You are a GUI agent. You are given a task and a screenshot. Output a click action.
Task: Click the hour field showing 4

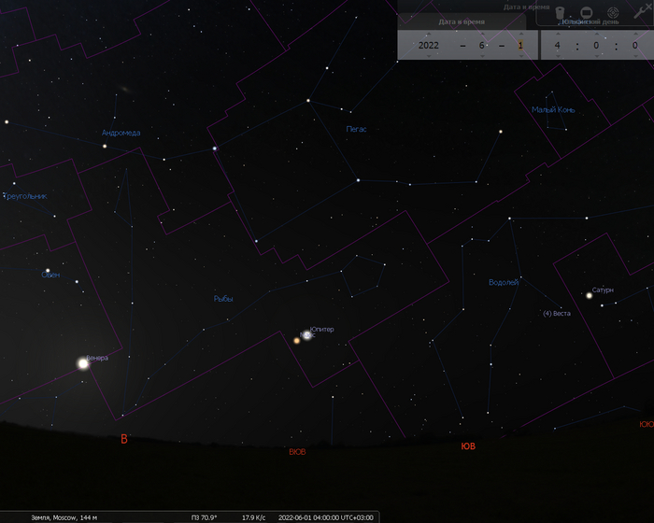(557, 45)
